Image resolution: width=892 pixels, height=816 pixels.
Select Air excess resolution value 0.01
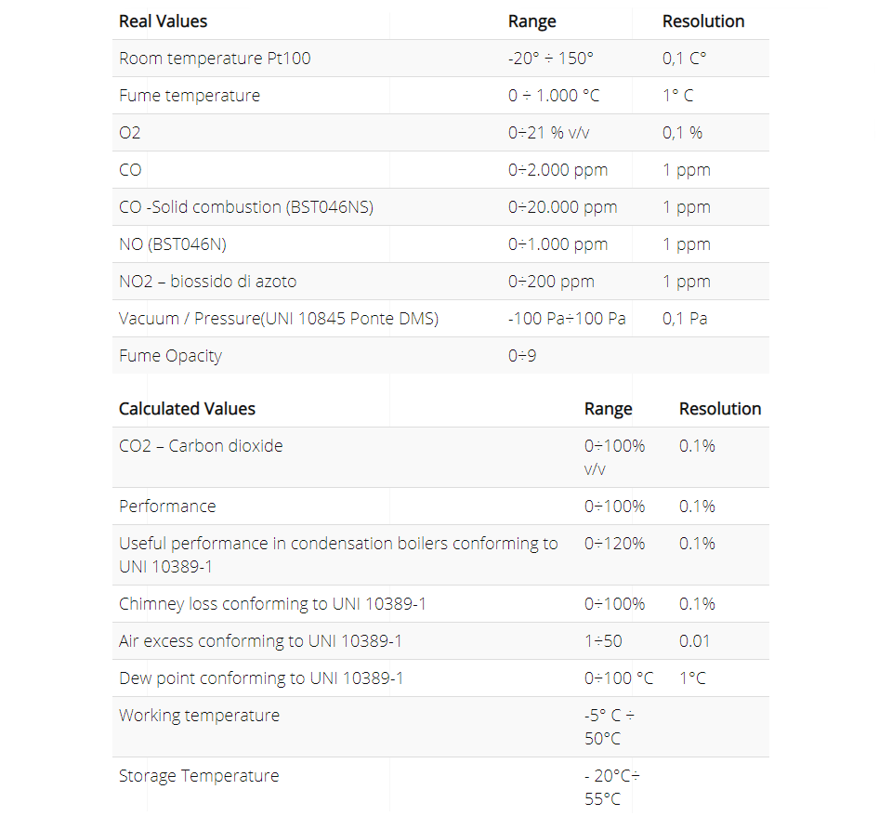pos(695,640)
